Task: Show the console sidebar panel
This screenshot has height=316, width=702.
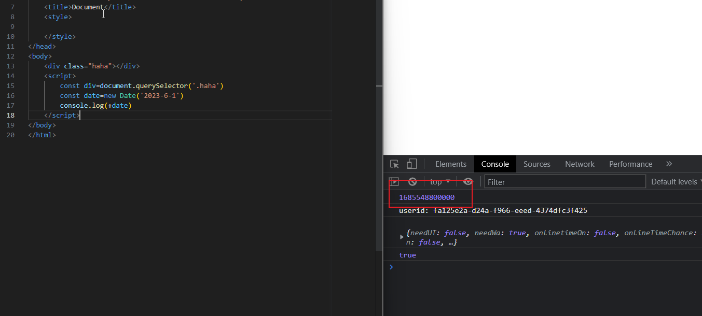Action: click(394, 182)
